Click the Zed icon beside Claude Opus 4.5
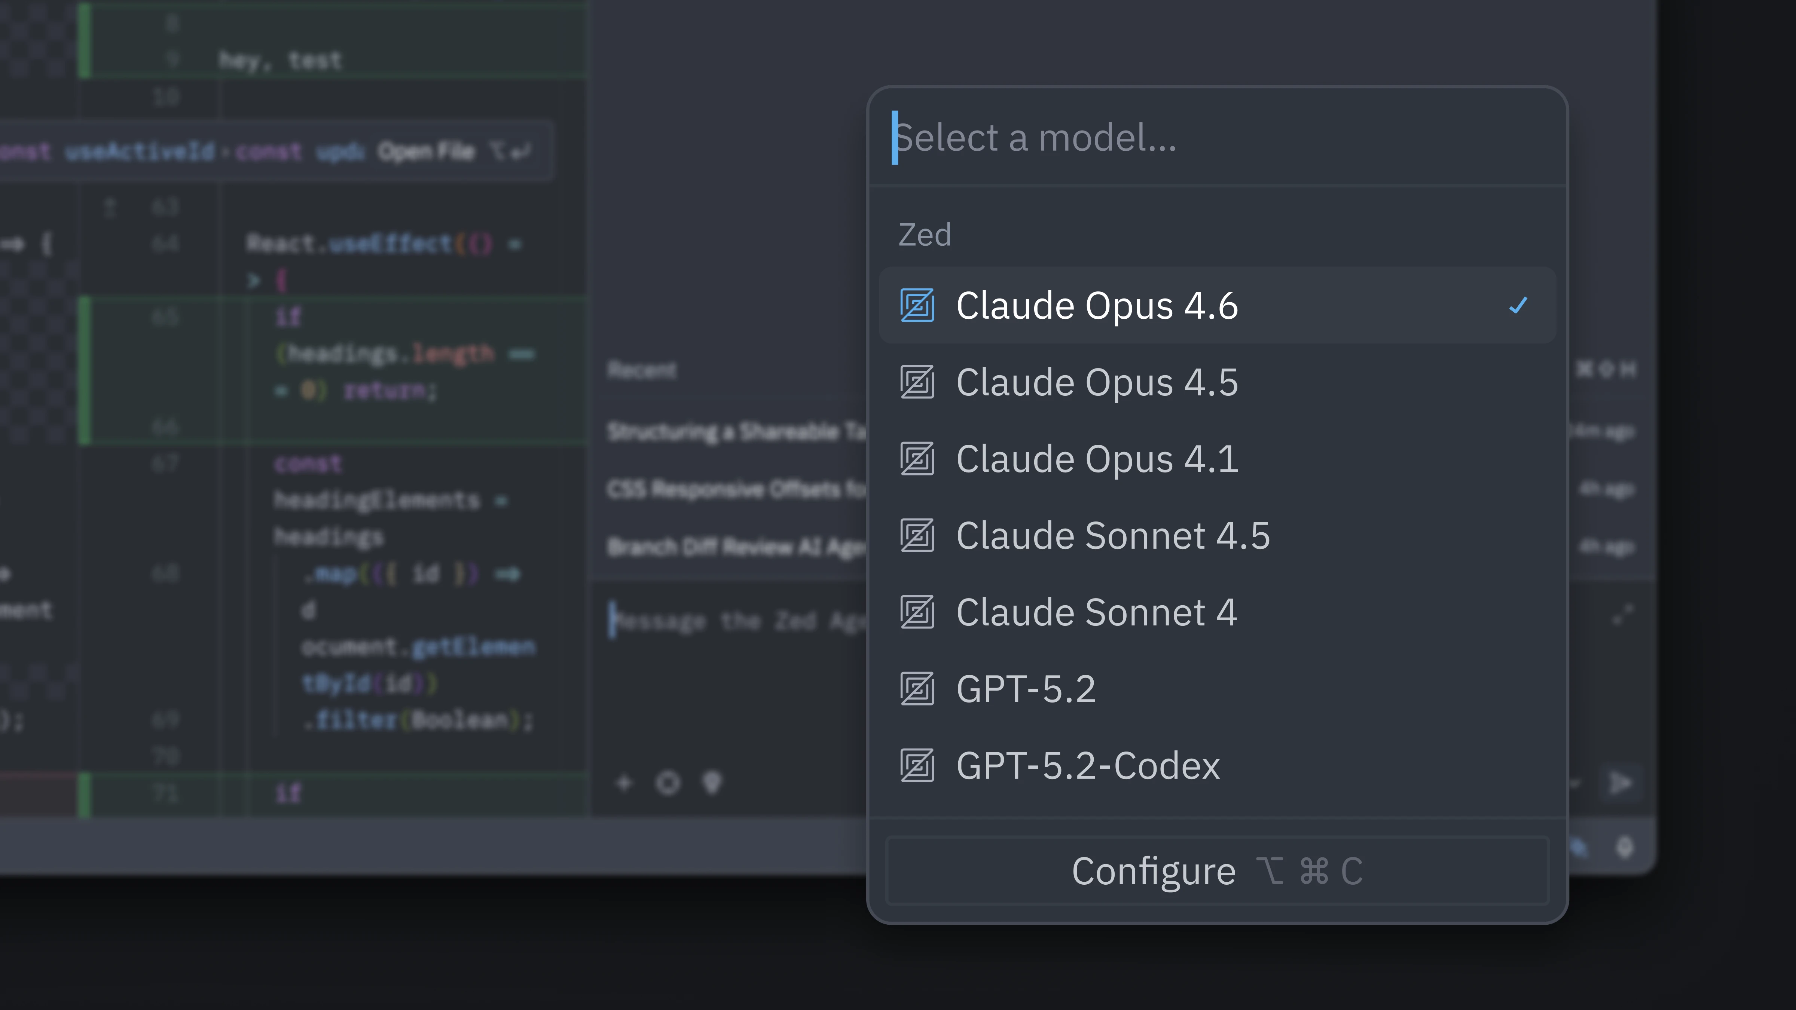Image resolution: width=1796 pixels, height=1010 pixels. tap(917, 382)
